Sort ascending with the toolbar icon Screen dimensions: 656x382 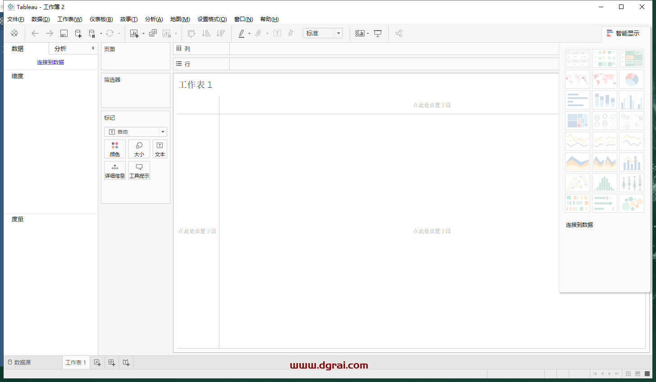[x=206, y=33]
